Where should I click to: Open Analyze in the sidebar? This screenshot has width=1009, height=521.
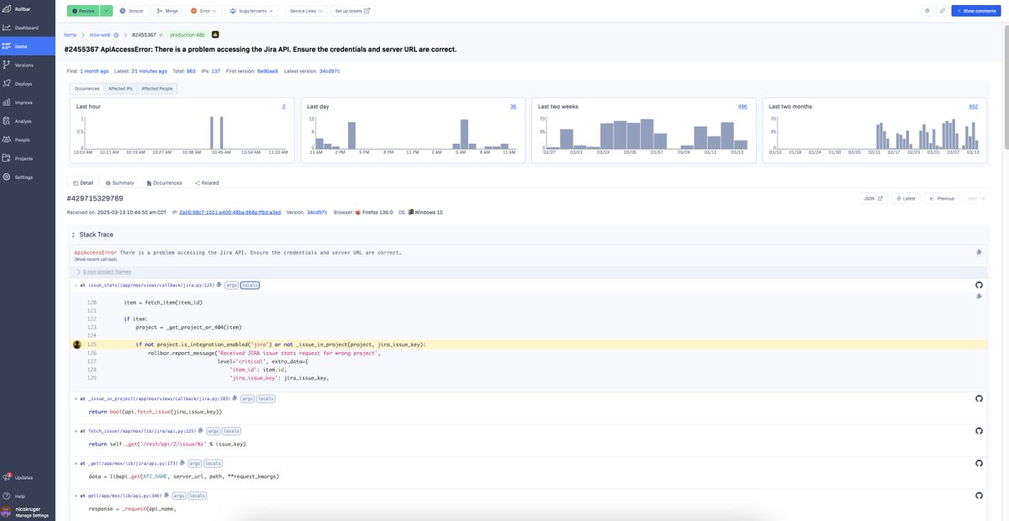27,121
